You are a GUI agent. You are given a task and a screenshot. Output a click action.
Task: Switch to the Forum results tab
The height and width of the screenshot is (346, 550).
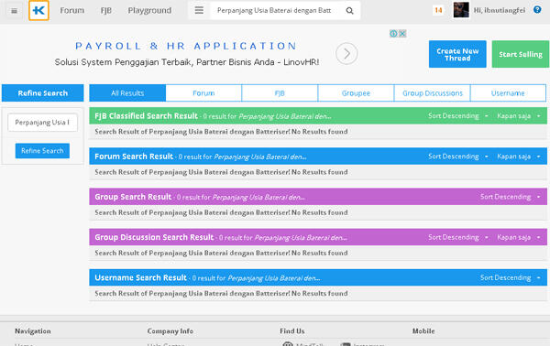coord(203,93)
